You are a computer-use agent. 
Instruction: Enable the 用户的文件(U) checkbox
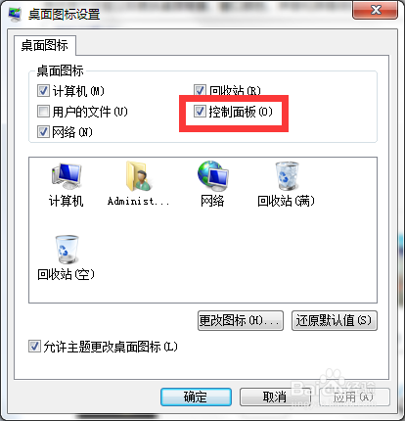click(43, 112)
